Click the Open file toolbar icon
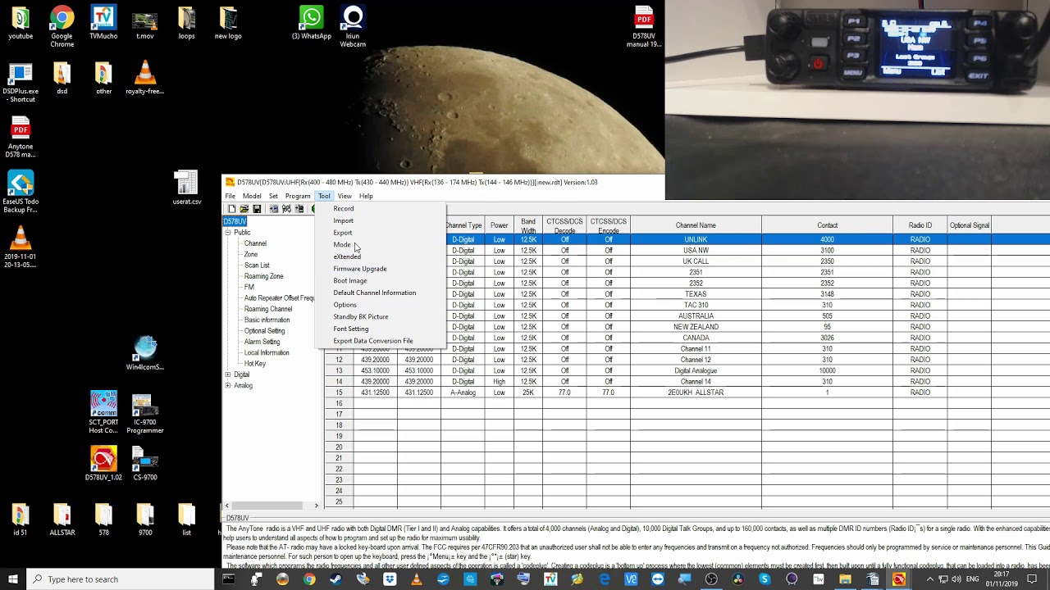Image resolution: width=1050 pixels, height=590 pixels. click(x=244, y=209)
